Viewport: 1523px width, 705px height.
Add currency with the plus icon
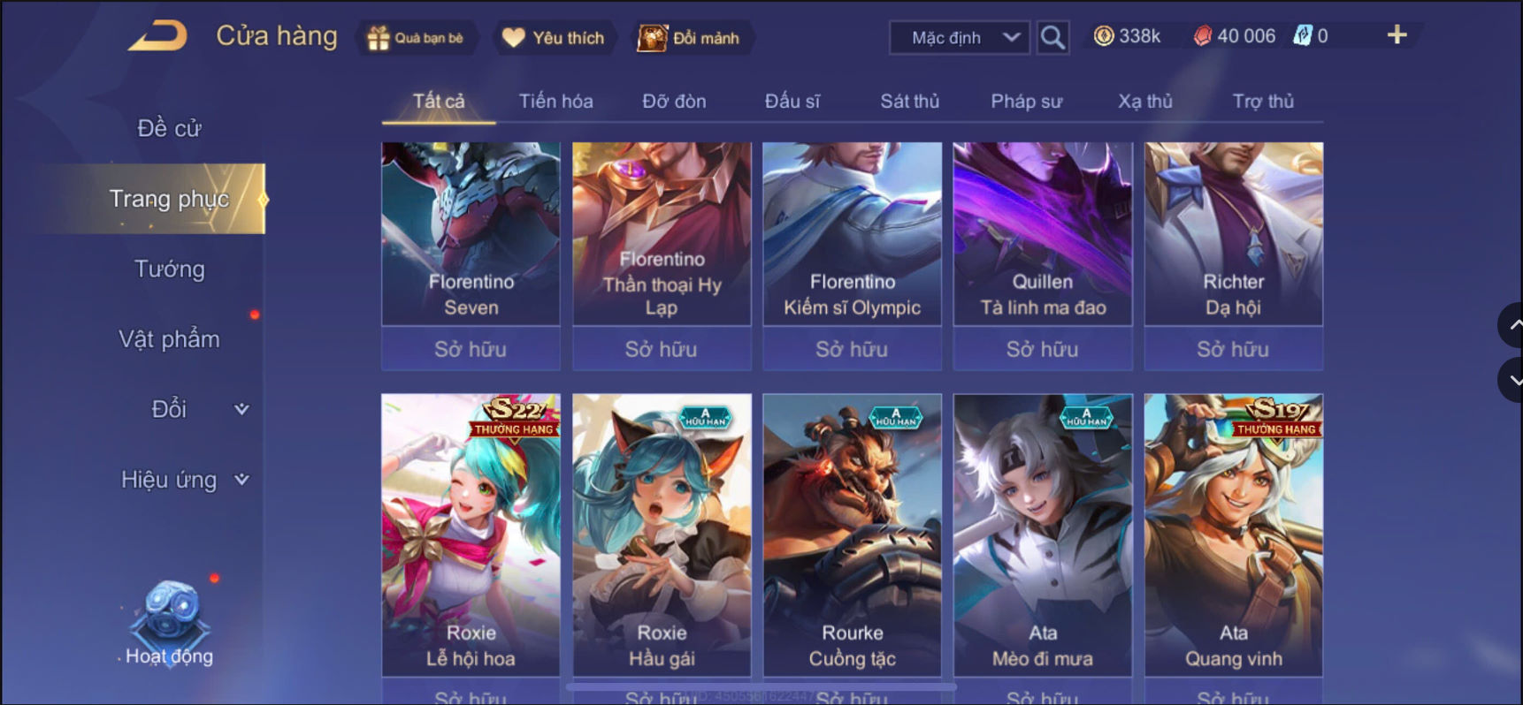click(x=1397, y=35)
